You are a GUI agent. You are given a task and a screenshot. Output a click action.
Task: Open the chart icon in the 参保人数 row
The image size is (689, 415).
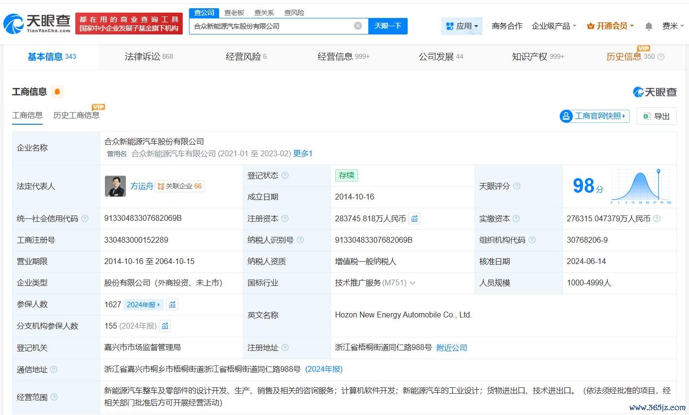(x=172, y=304)
